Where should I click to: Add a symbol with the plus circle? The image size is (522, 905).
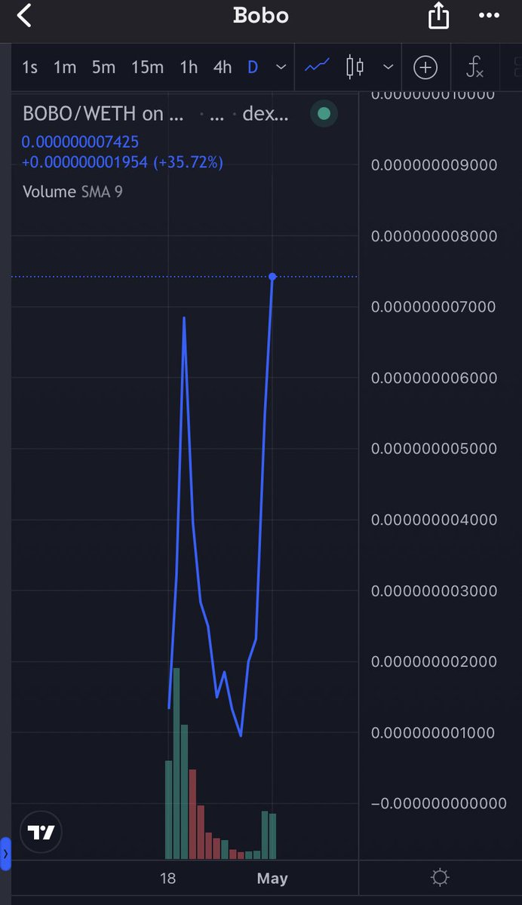point(425,68)
